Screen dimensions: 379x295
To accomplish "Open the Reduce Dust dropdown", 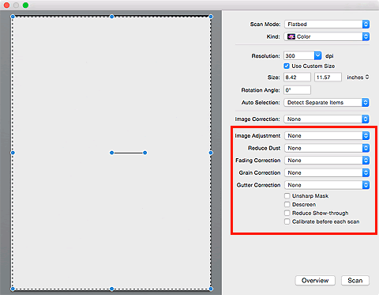I will 327,148.
